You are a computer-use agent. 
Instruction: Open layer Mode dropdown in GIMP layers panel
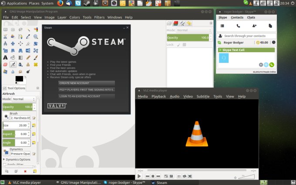click(x=194, y=30)
